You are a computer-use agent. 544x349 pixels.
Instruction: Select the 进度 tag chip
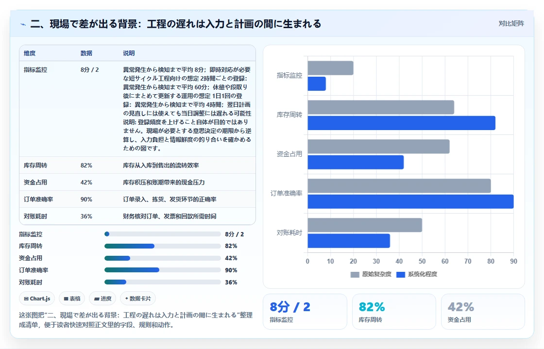(x=102, y=299)
